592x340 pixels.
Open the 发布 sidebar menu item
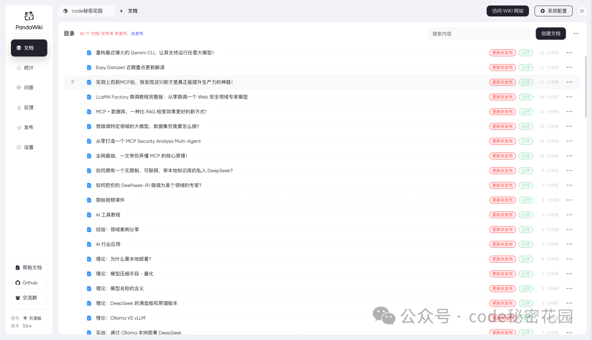(29, 127)
